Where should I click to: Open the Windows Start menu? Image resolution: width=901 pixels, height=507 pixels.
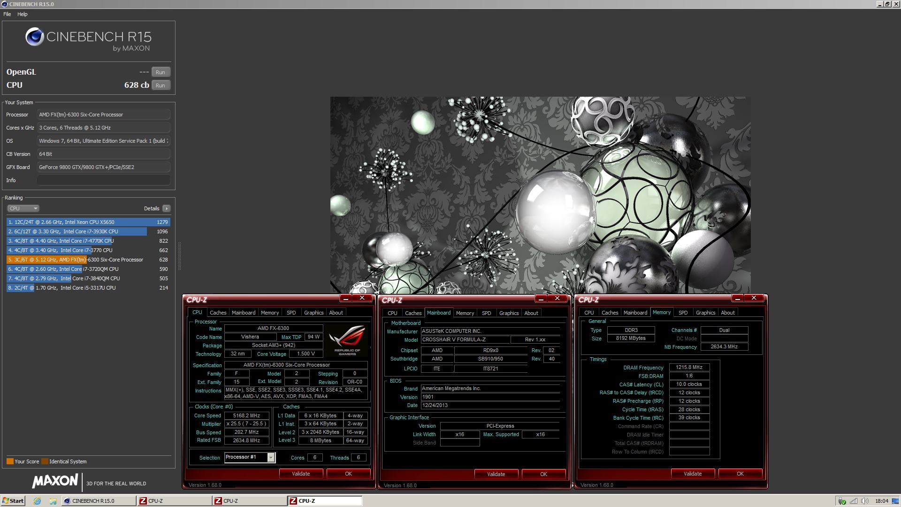click(x=13, y=501)
